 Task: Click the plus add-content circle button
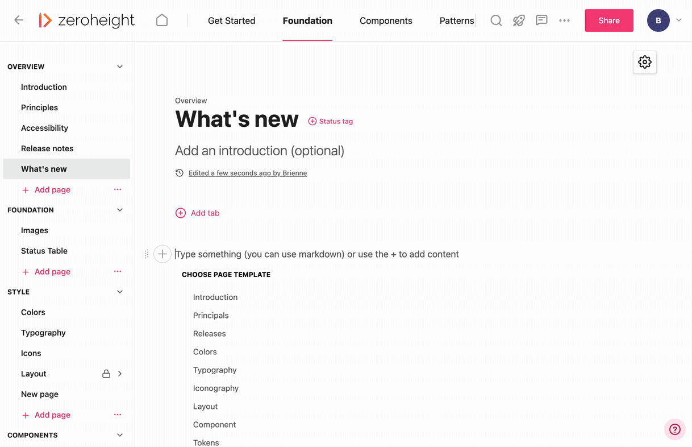point(162,254)
